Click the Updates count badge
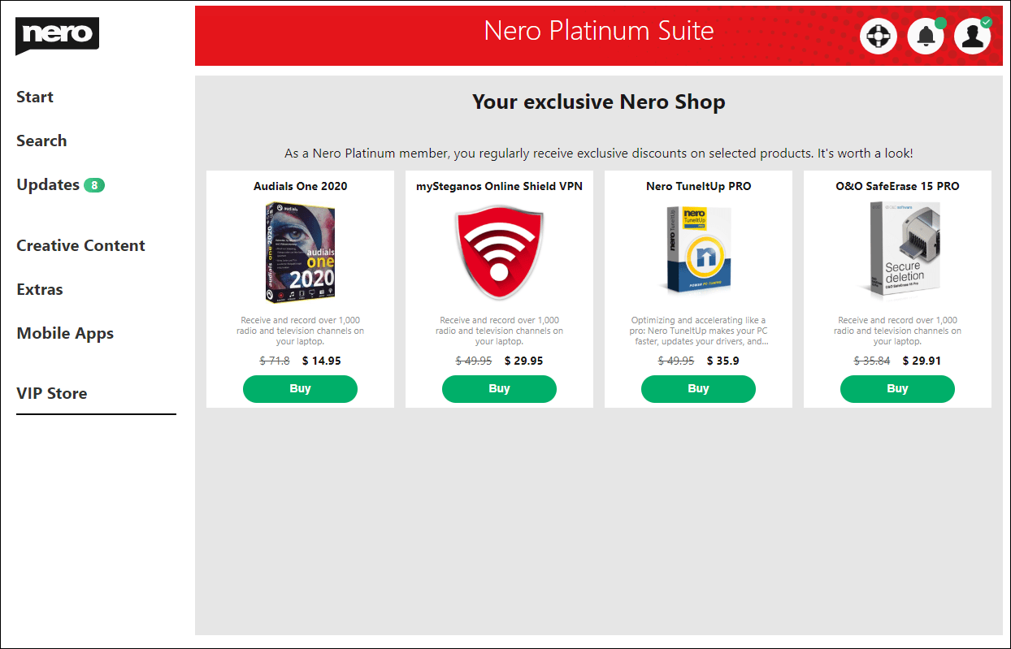Image resolution: width=1011 pixels, height=649 pixels. point(94,185)
